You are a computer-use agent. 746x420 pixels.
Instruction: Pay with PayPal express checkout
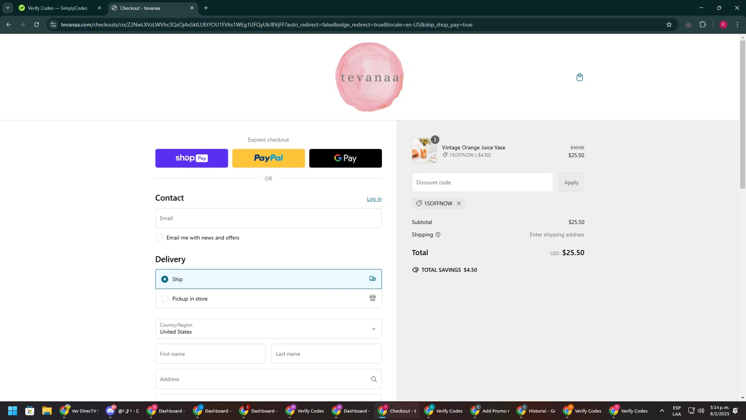[x=269, y=158]
